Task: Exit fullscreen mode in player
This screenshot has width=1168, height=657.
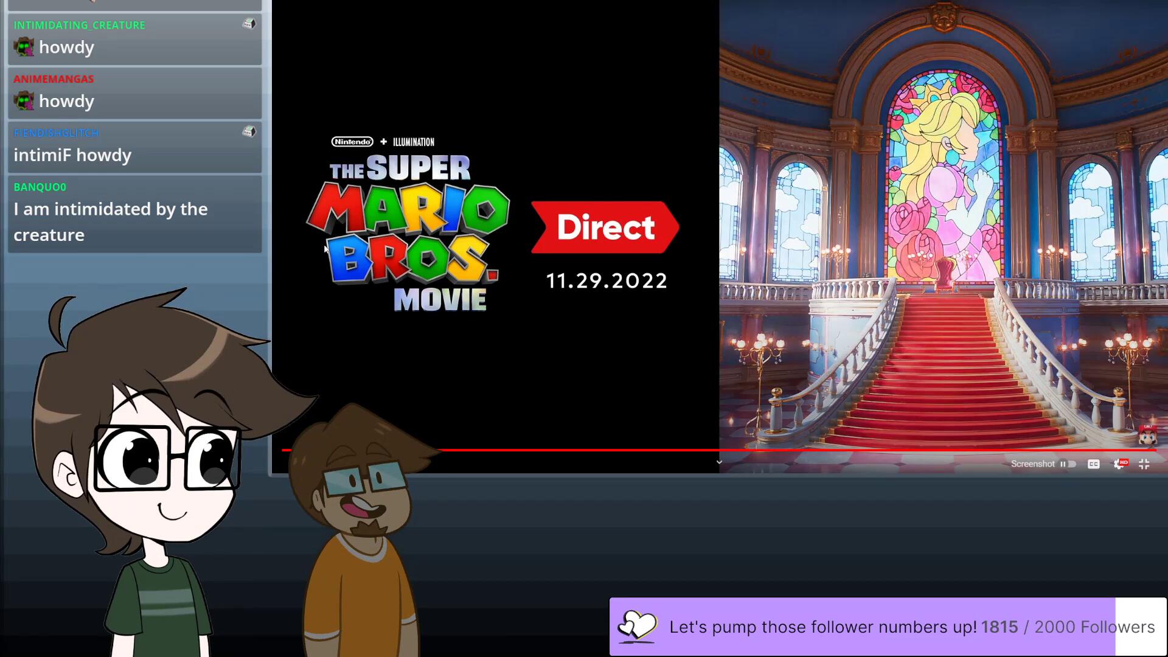Action: [x=1144, y=464]
